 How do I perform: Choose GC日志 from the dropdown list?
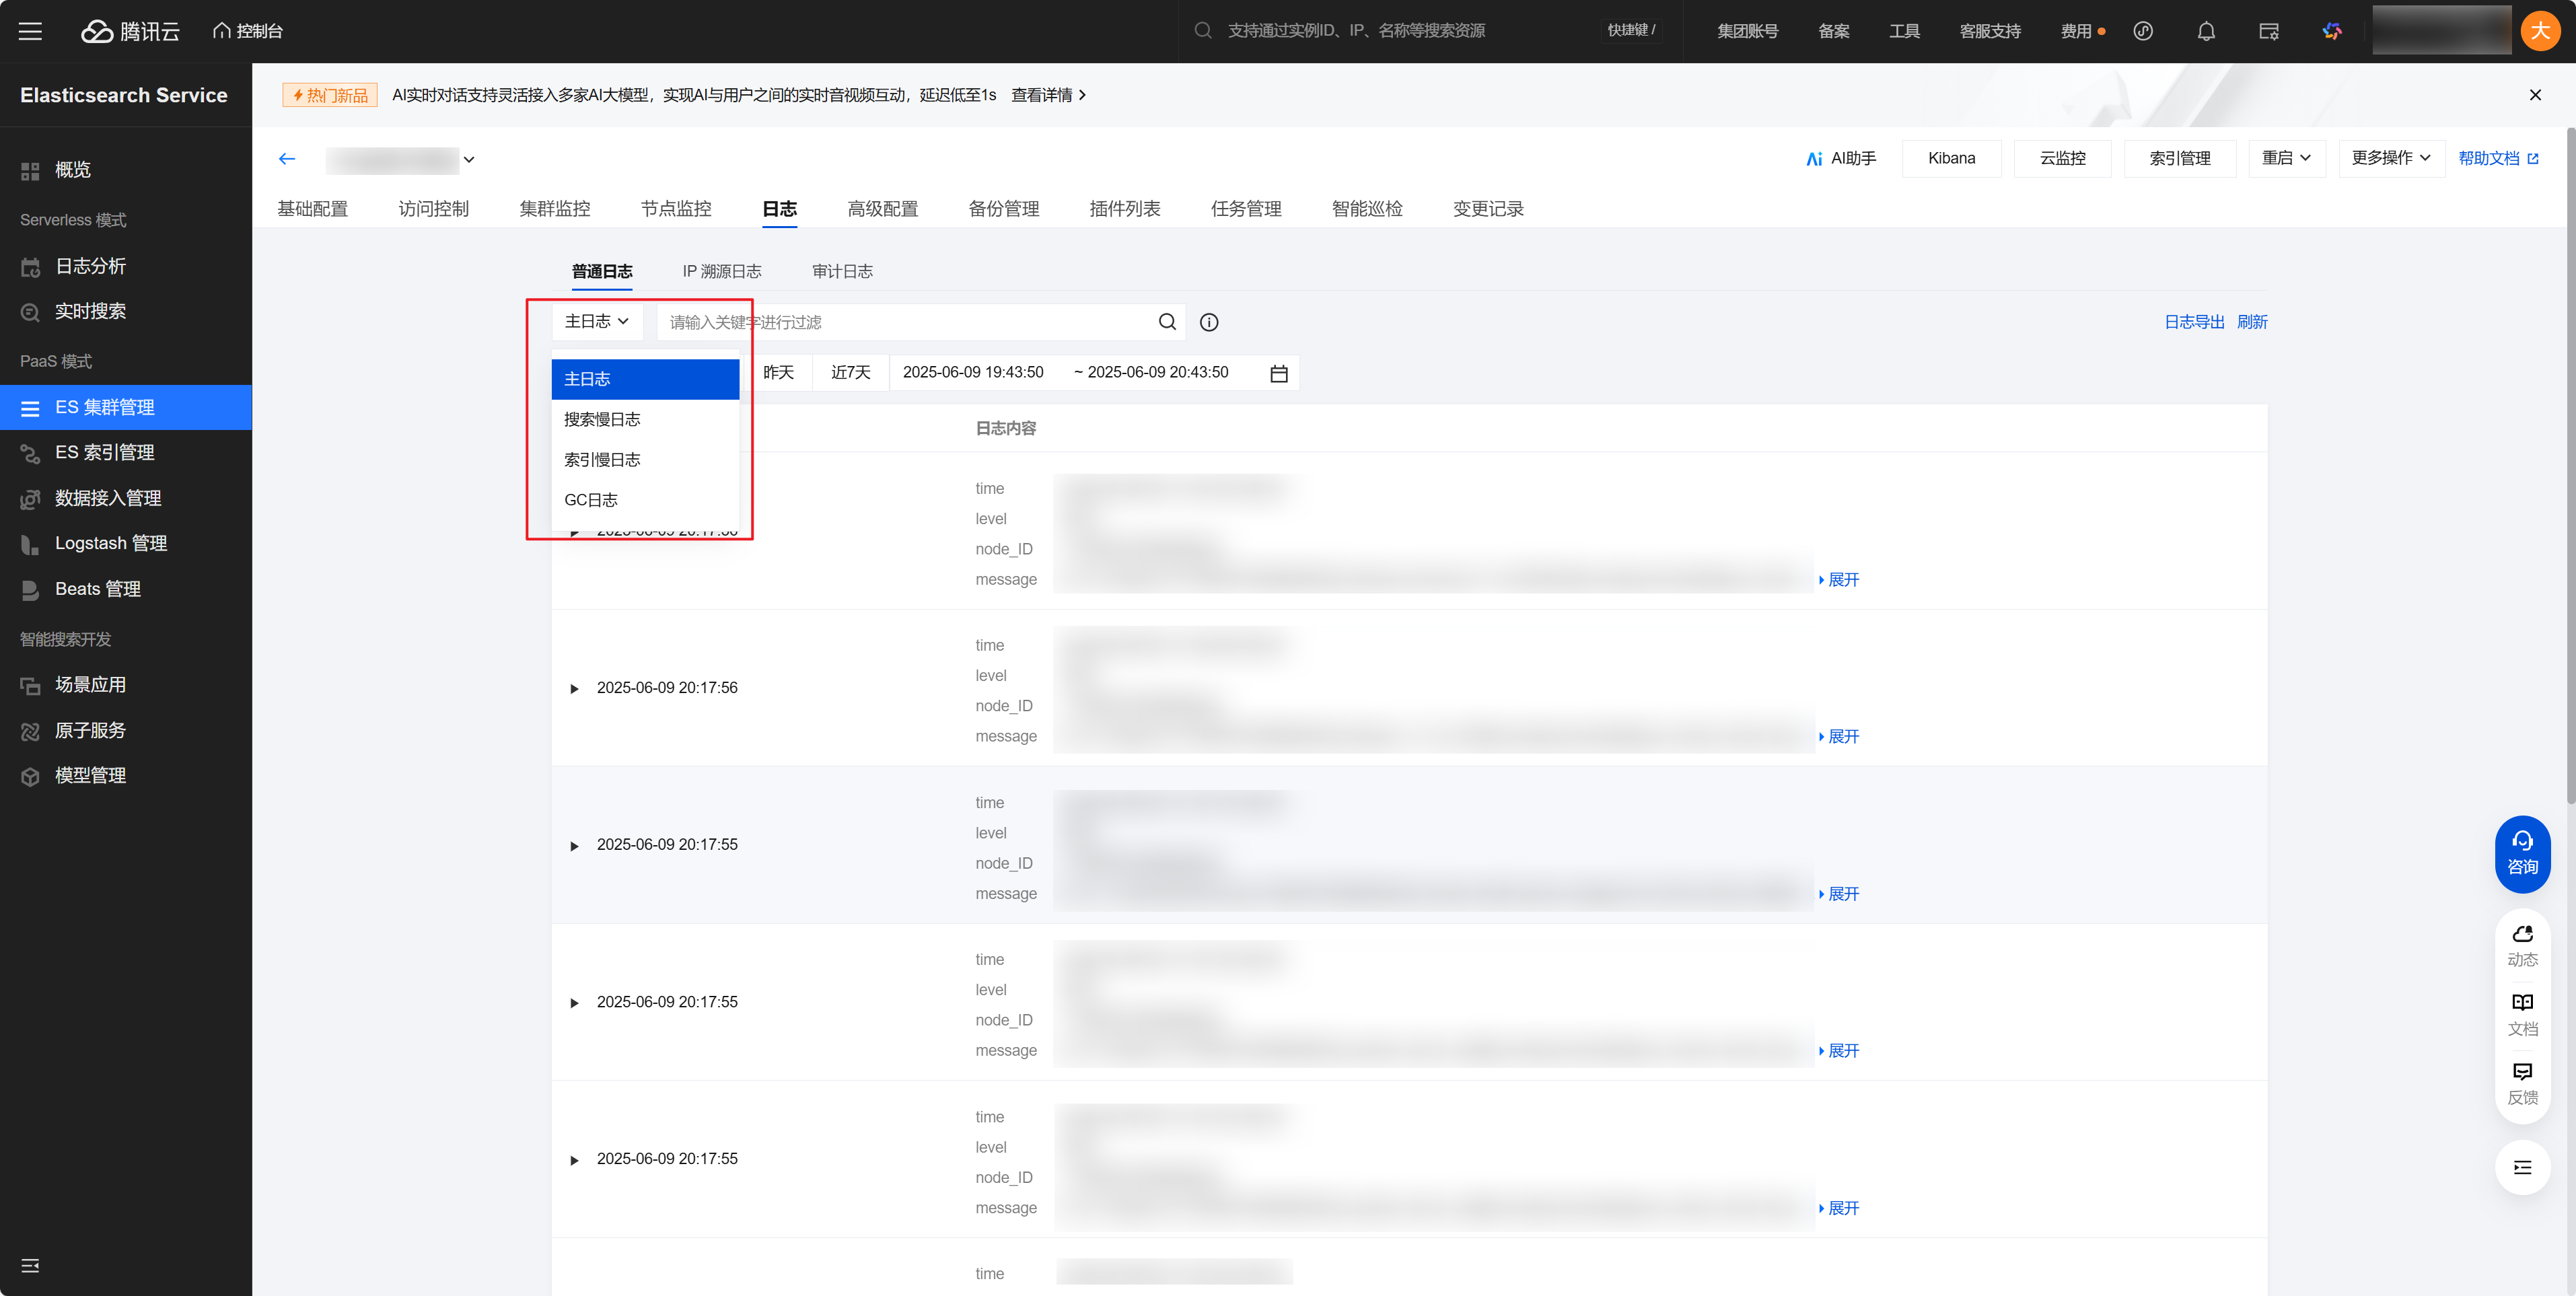point(645,500)
